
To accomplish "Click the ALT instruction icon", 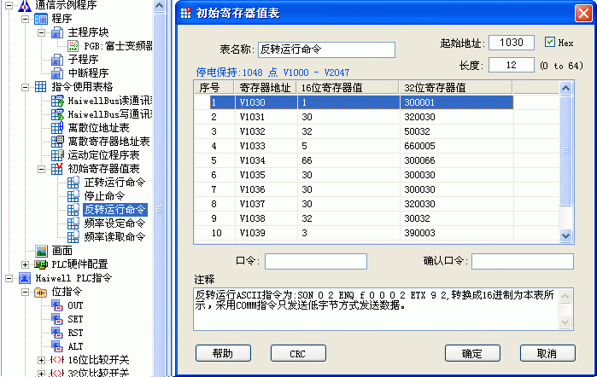I will [57, 346].
